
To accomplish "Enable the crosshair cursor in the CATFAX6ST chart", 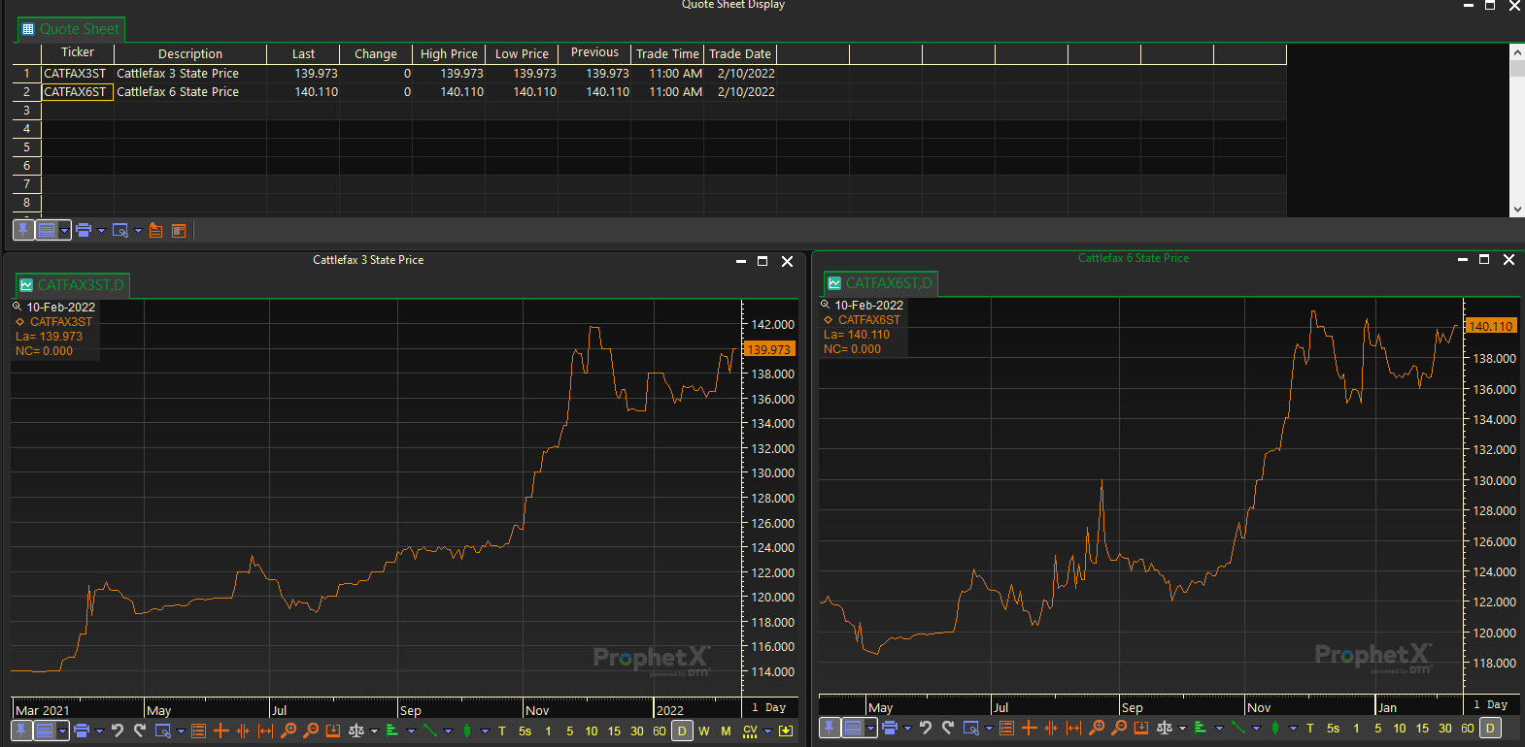I will pyautogui.click(x=1029, y=728).
